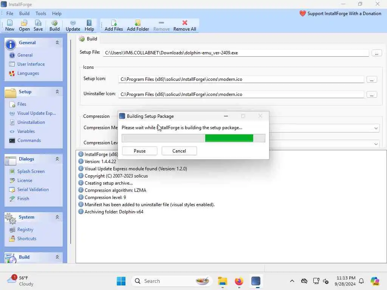Screen dimensions: 387x290
Task: Click the Add Folder toolbar icon
Action: point(138,25)
